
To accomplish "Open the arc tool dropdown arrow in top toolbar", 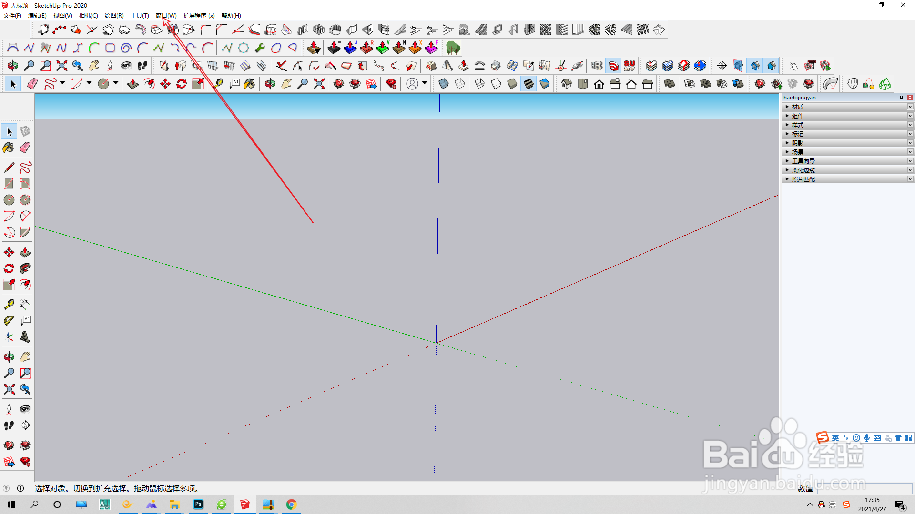I will (x=89, y=83).
